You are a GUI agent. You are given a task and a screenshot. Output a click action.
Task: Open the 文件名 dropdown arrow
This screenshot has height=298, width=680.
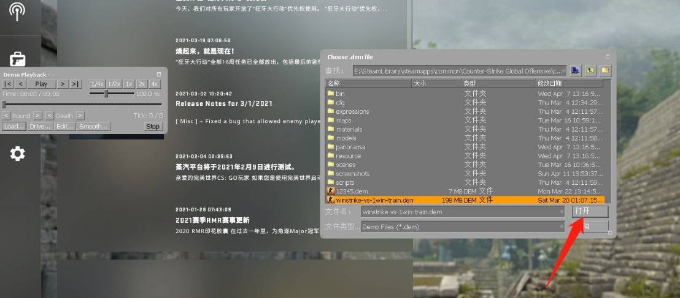pos(563,212)
